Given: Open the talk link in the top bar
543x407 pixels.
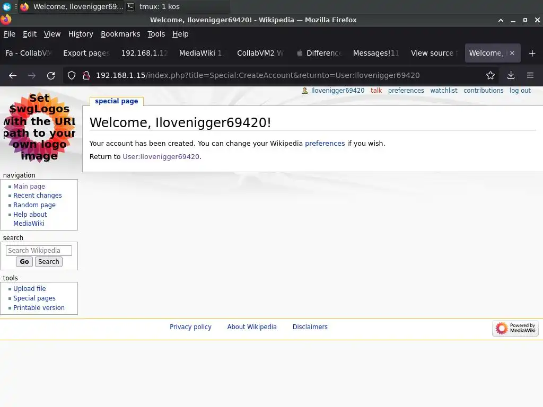Looking at the screenshot, I should coord(376,91).
